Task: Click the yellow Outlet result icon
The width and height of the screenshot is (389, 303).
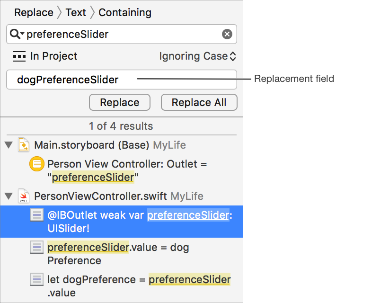Action: tap(36, 164)
